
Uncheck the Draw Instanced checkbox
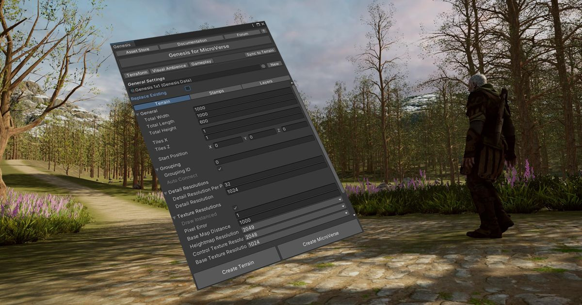[235, 207]
